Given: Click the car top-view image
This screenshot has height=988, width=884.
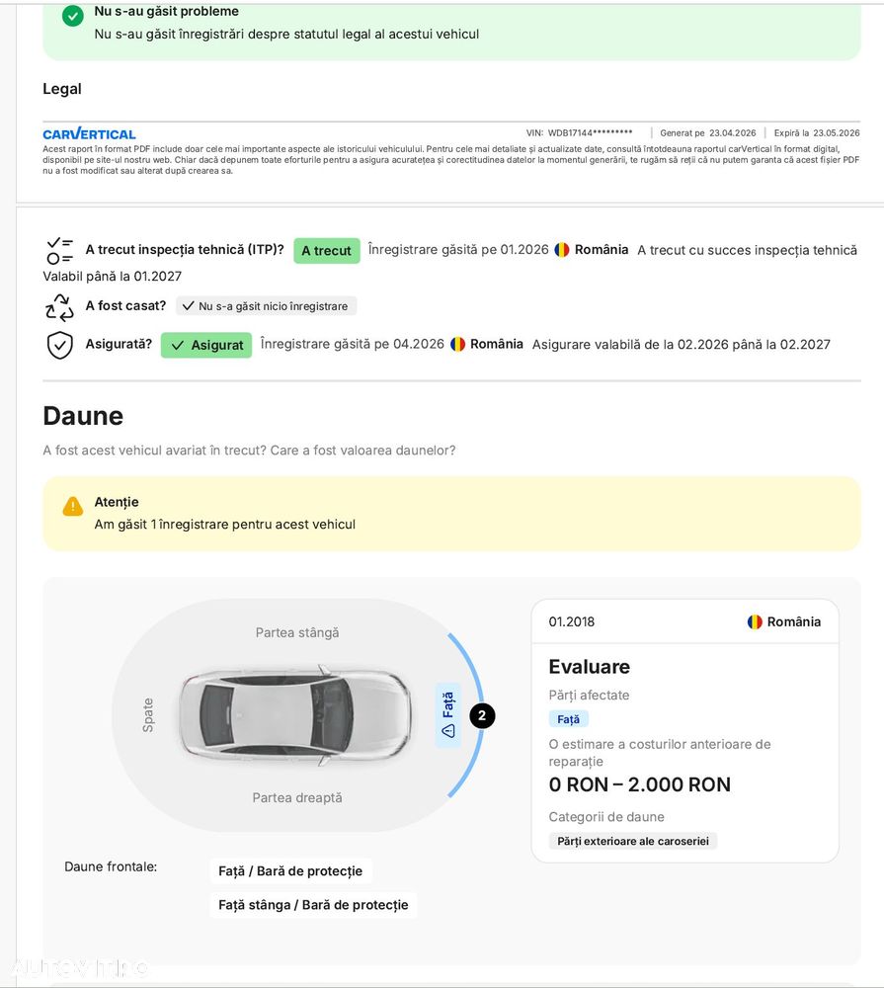Looking at the screenshot, I should coord(295,715).
